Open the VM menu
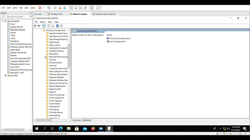Viewport: 250px width, 140px height. (x=21, y=8)
